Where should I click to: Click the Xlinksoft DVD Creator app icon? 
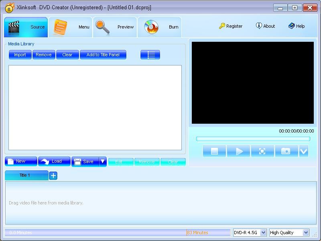click(x=9, y=8)
